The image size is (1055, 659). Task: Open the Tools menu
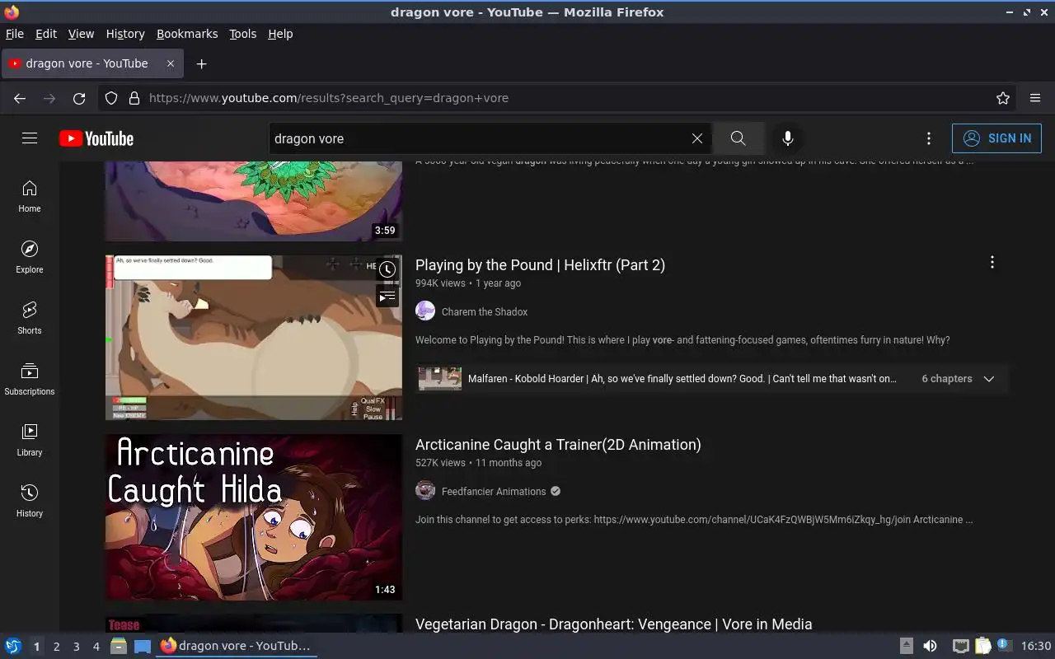point(243,34)
